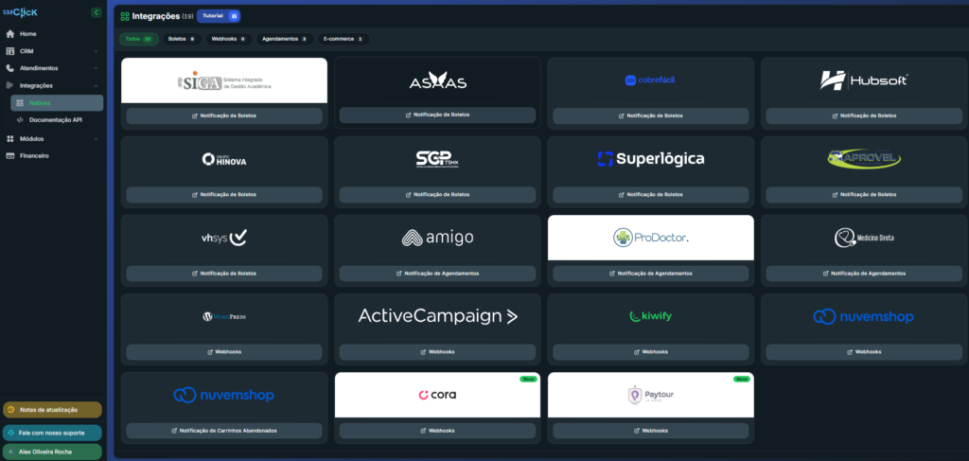Click Notificação de Boletos under vhsys
Viewport: 969px width, 461px height.
(224, 274)
